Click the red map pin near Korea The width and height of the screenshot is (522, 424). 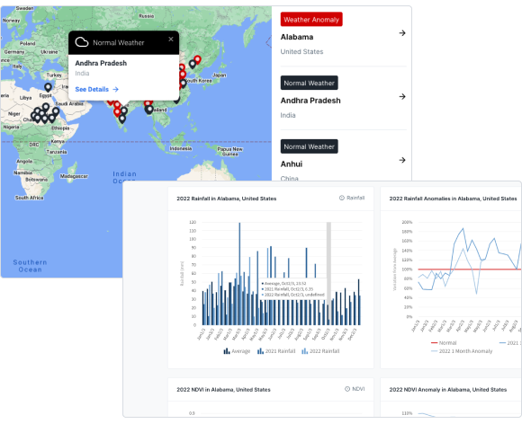(x=197, y=60)
